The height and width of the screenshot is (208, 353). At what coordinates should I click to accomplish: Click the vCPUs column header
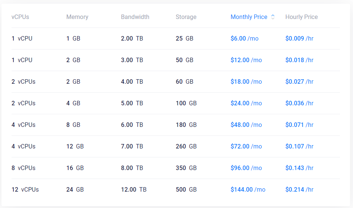pos(20,17)
